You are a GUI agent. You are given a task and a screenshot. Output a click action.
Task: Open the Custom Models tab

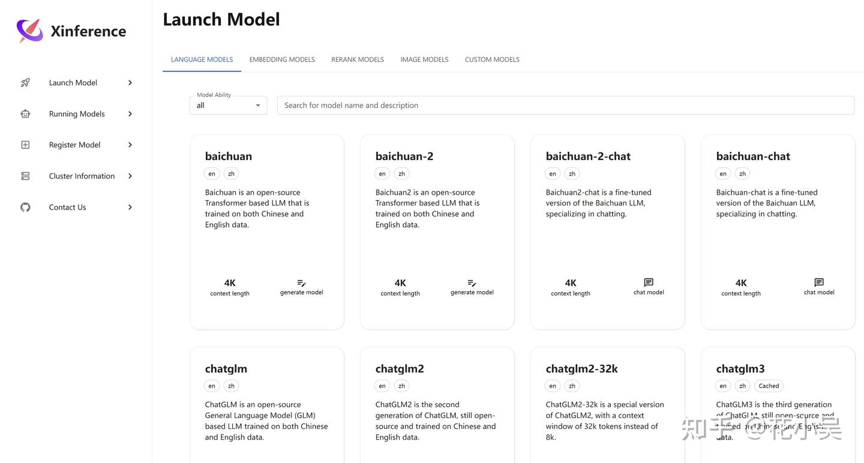492,59
